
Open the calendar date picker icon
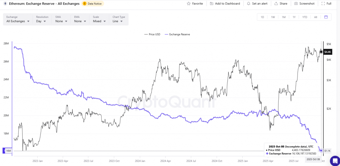[x=326, y=17]
